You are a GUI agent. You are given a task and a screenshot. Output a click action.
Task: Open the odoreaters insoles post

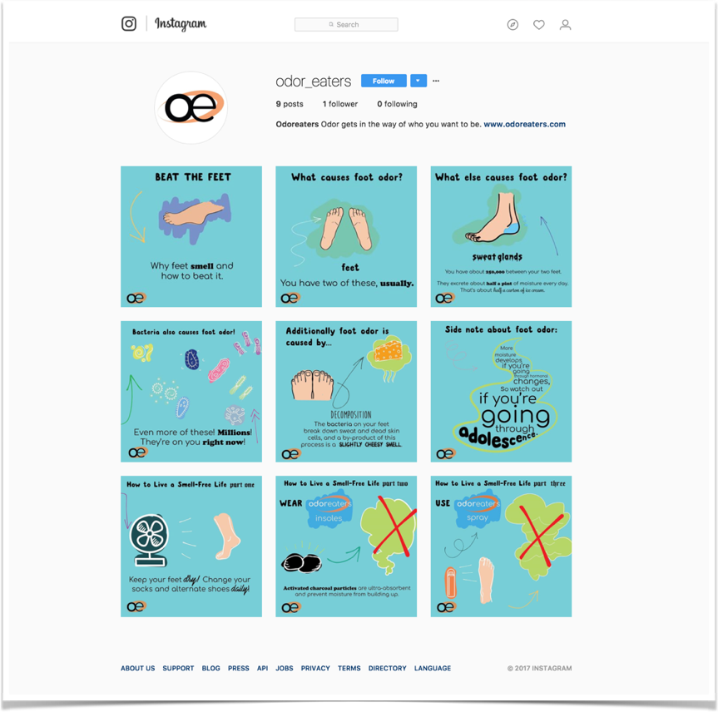pyautogui.click(x=346, y=546)
